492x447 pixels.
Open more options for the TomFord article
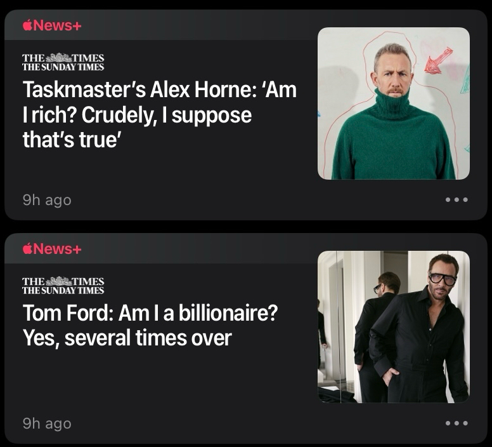click(x=456, y=423)
